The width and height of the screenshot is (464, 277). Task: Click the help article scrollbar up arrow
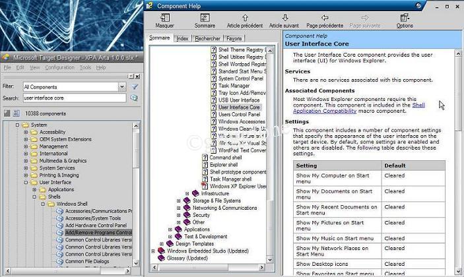click(x=458, y=54)
